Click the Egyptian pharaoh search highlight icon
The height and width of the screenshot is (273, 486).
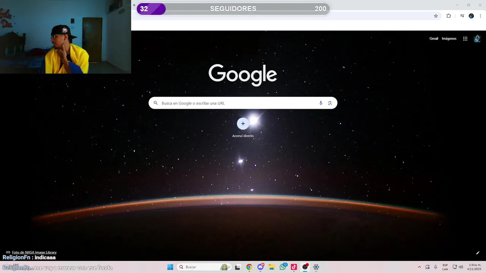point(226,267)
